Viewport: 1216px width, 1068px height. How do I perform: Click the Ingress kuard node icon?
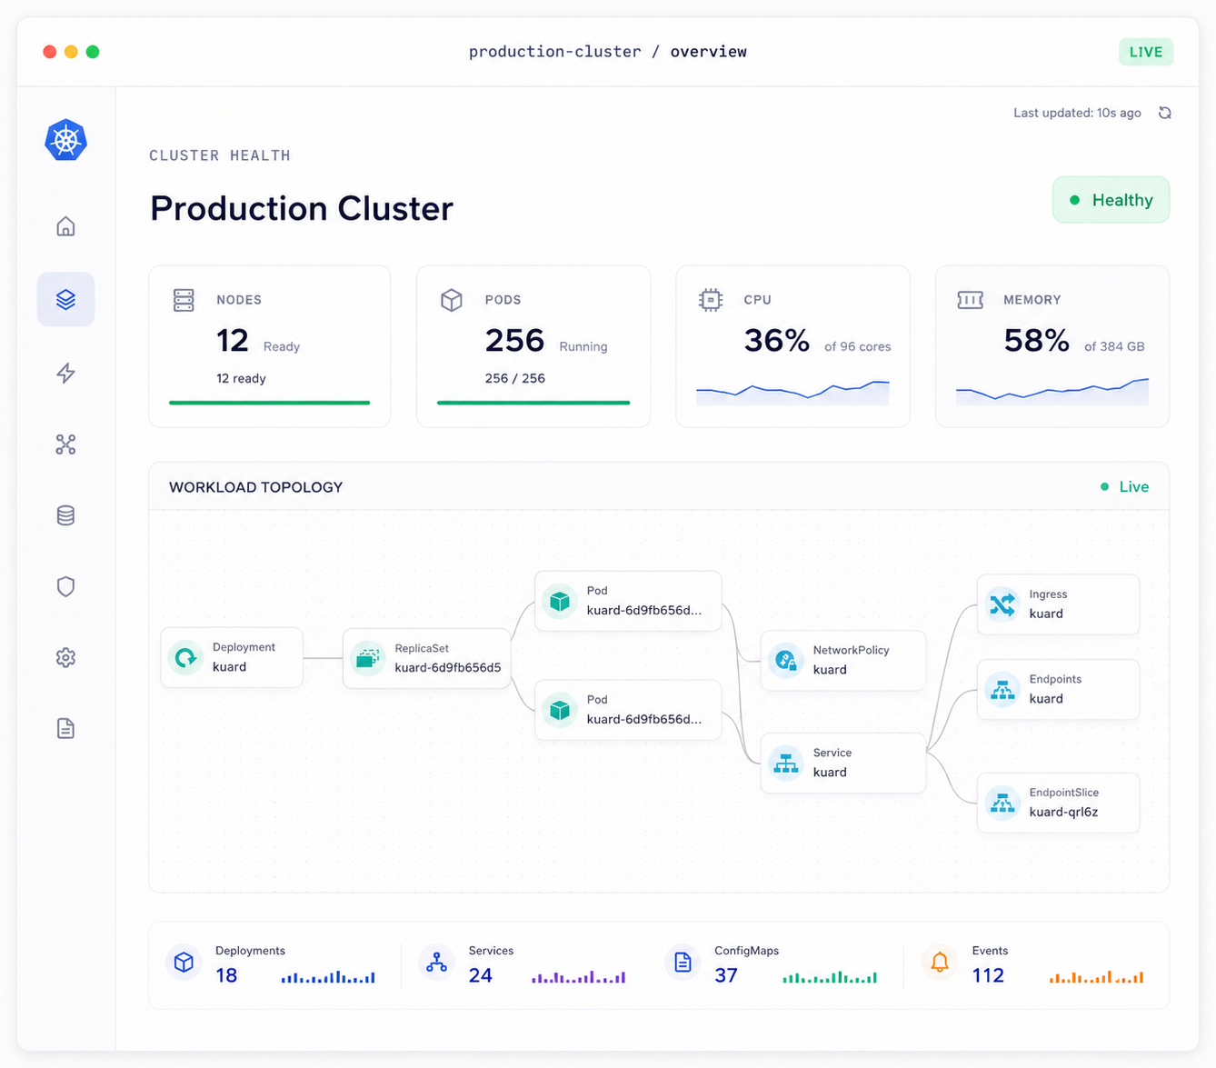tap(1002, 604)
